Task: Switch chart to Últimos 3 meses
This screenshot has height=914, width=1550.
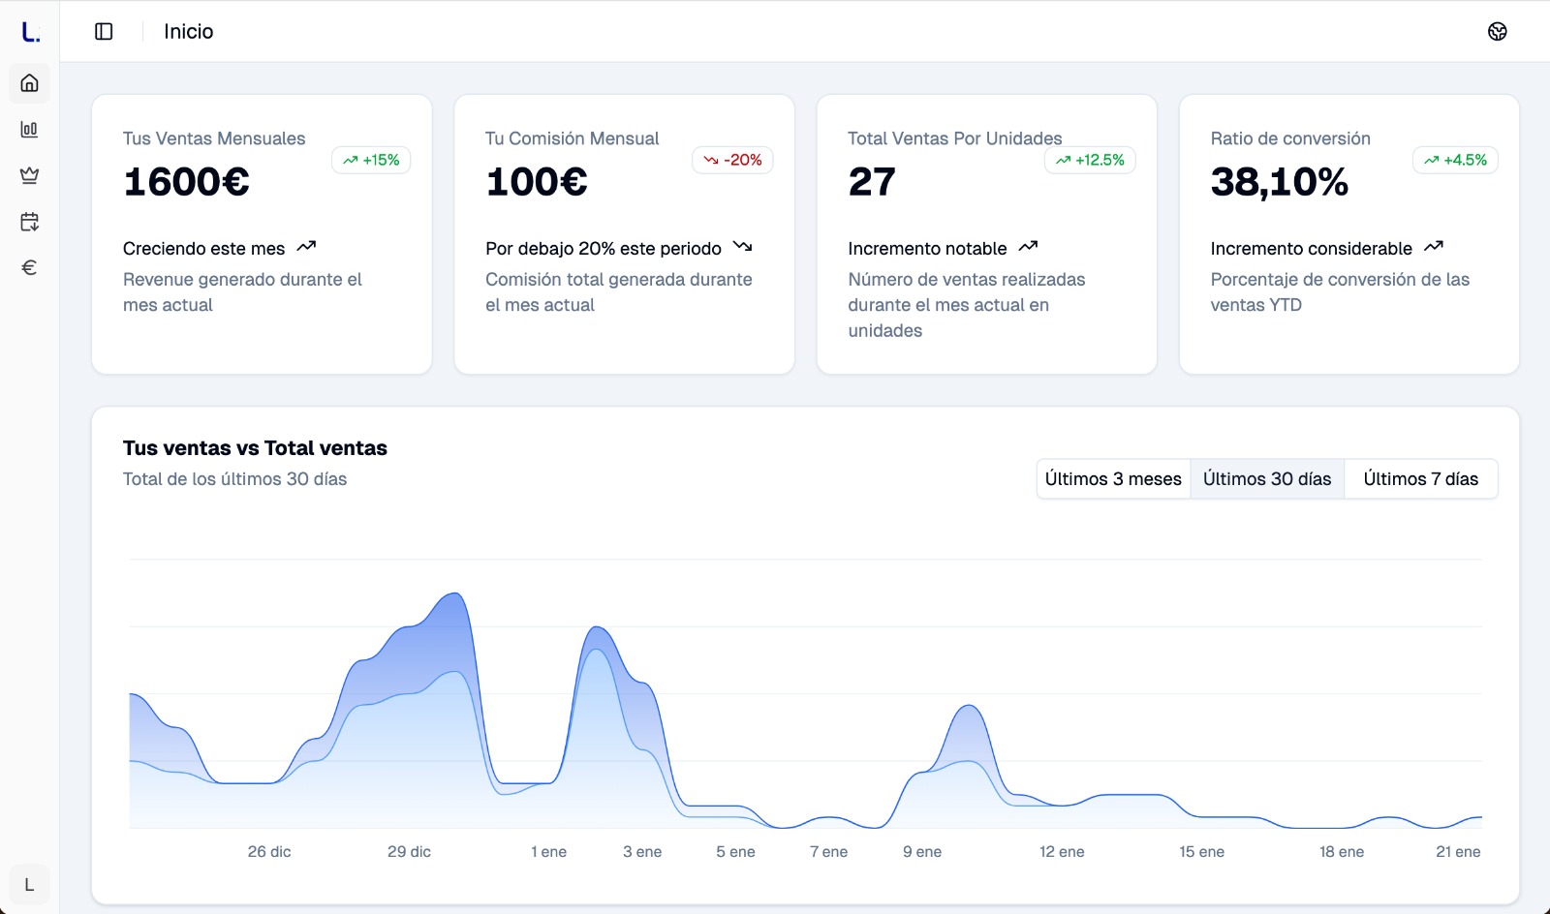Action: (x=1113, y=479)
